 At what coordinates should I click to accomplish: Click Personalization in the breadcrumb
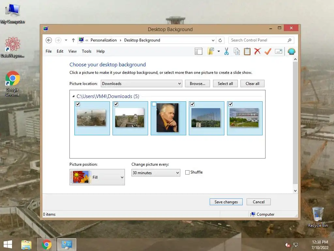(x=103, y=40)
